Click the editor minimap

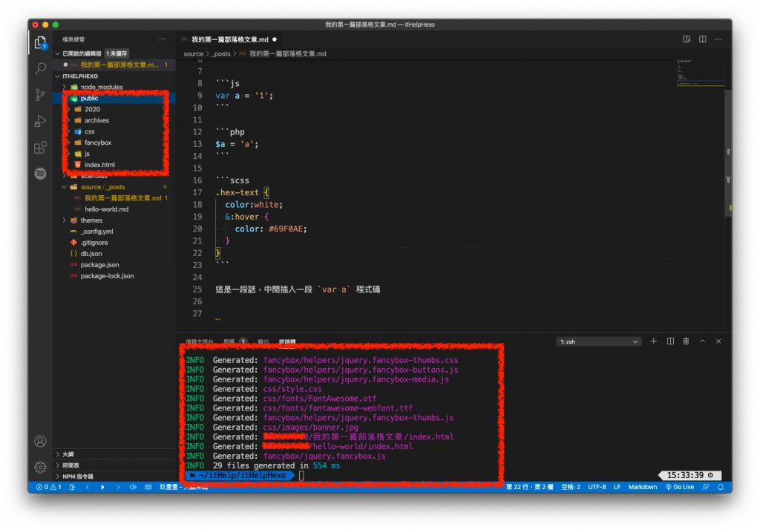[x=701, y=73]
